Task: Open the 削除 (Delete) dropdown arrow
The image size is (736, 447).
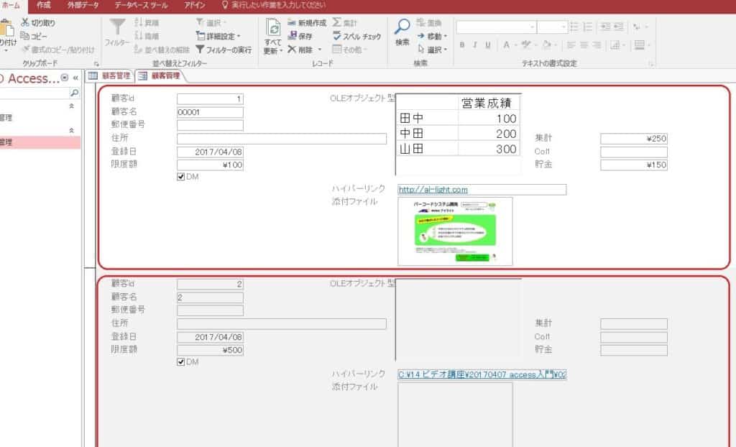Action: coord(319,47)
